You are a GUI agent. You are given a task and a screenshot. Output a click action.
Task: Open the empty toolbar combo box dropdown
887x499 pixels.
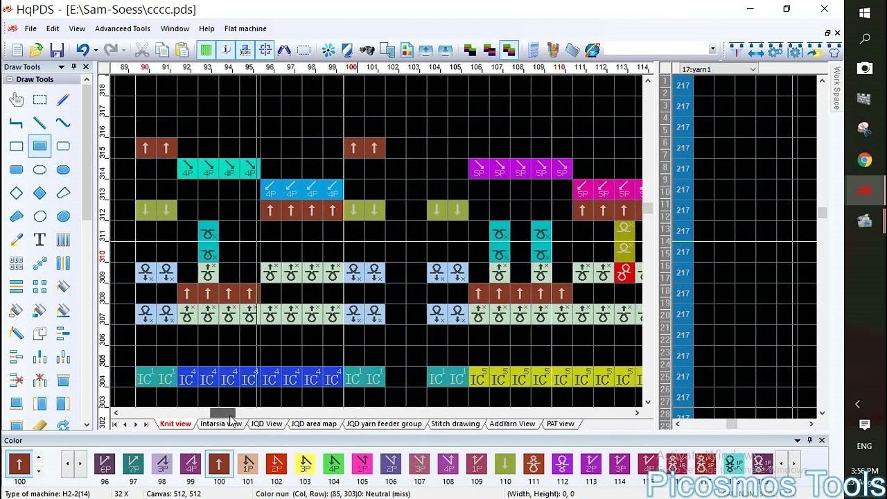coord(712,50)
